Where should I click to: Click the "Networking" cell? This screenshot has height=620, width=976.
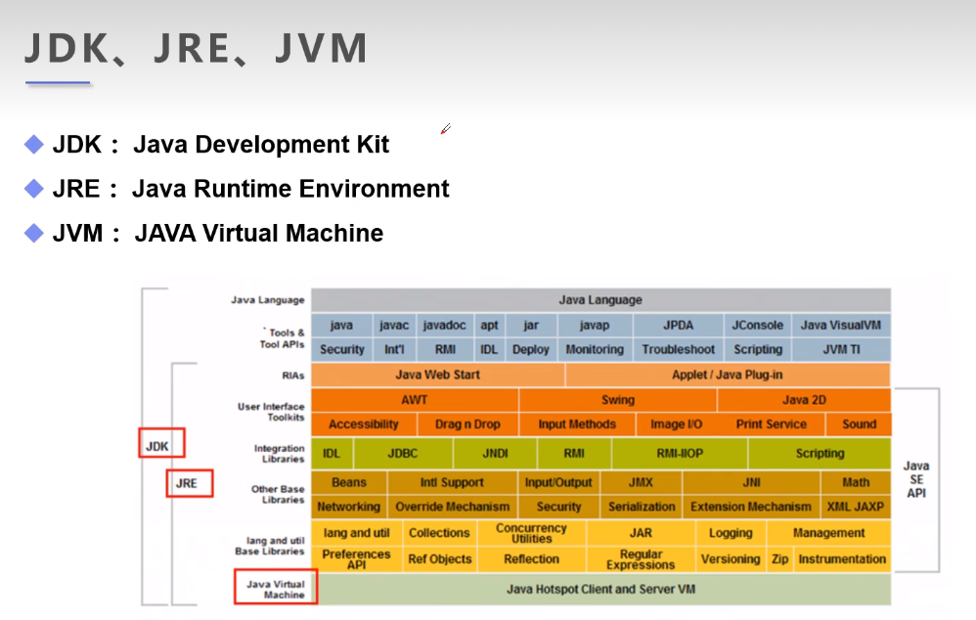pyautogui.click(x=349, y=507)
